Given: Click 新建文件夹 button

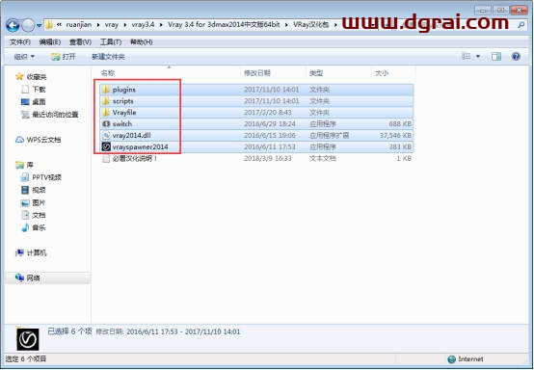Looking at the screenshot, I should (x=108, y=57).
